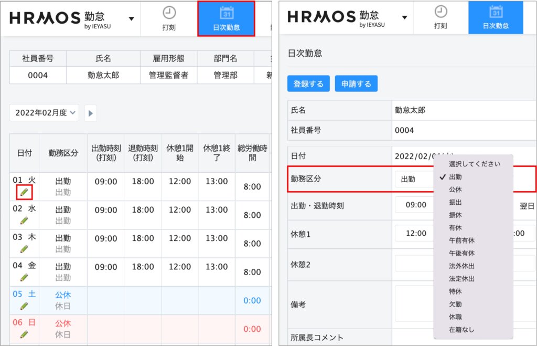Image resolution: width=537 pixels, height=346 pixels.
Task: Switch to 日次勤怠 tab in left panel
Action: point(226,18)
